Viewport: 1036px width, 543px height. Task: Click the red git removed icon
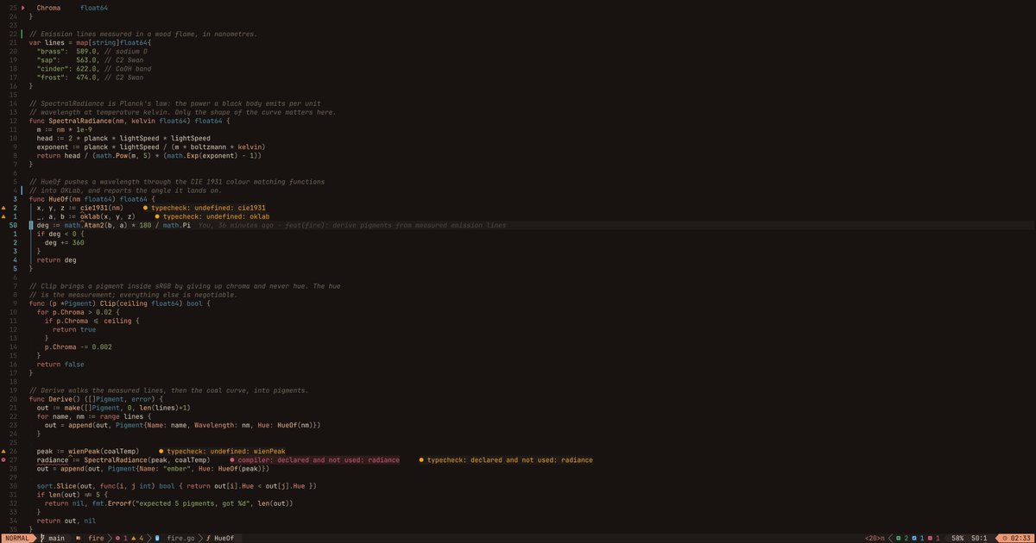(x=930, y=538)
